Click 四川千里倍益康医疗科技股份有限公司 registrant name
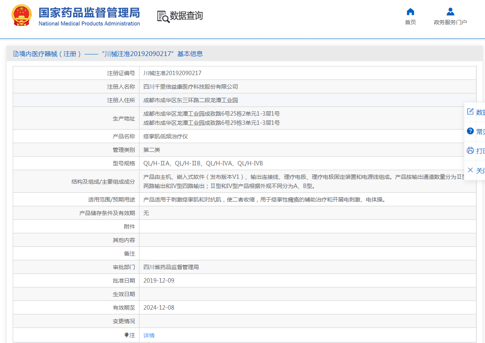The height and width of the screenshot is (343, 485). (x=191, y=87)
